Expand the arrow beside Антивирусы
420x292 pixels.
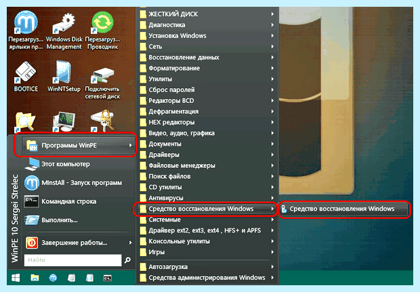(x=272, y=198)
